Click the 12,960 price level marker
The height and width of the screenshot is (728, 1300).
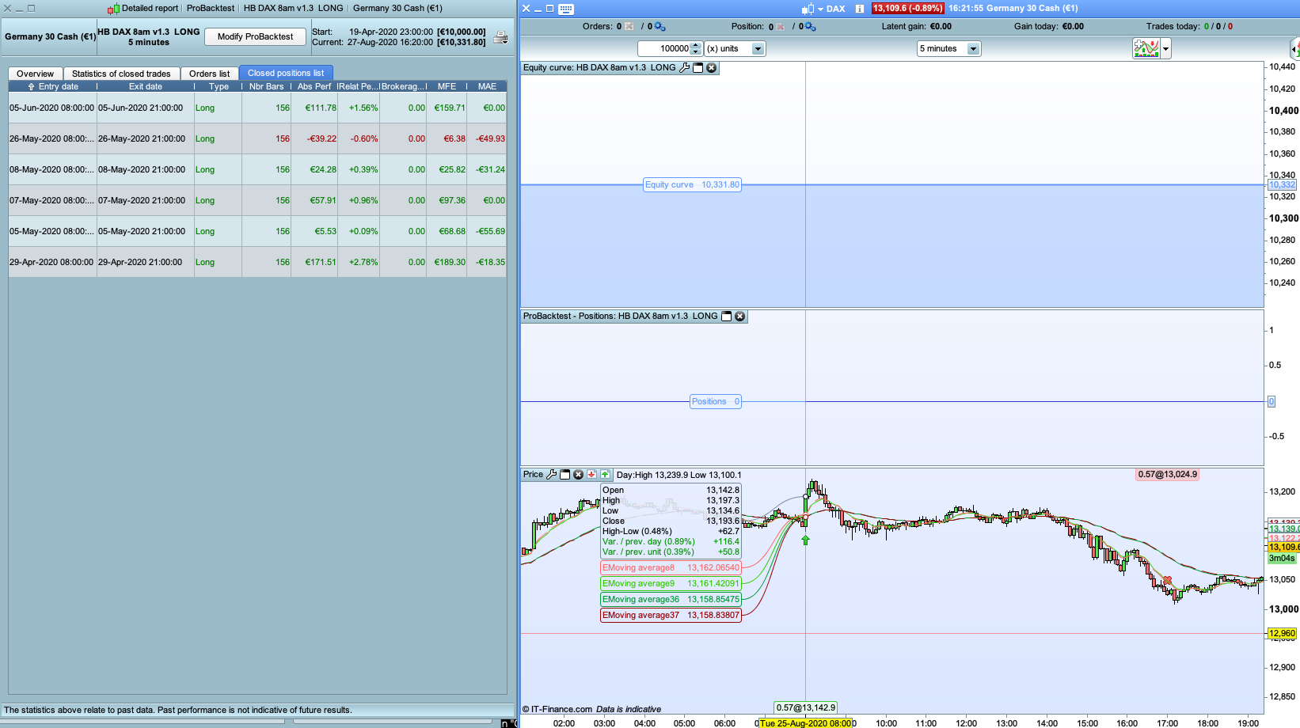[x=1282, y=634]
